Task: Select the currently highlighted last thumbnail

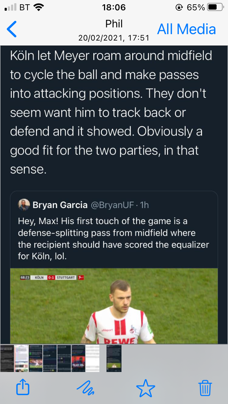Action: (114, 358)
